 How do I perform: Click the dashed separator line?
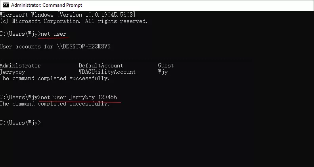tap(125, 59)
